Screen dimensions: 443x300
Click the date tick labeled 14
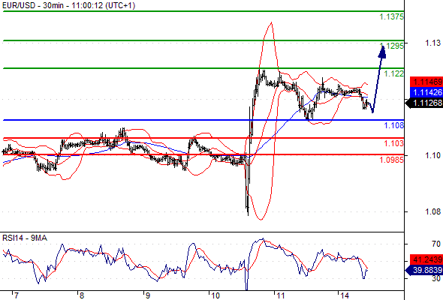tap(345, 295)
